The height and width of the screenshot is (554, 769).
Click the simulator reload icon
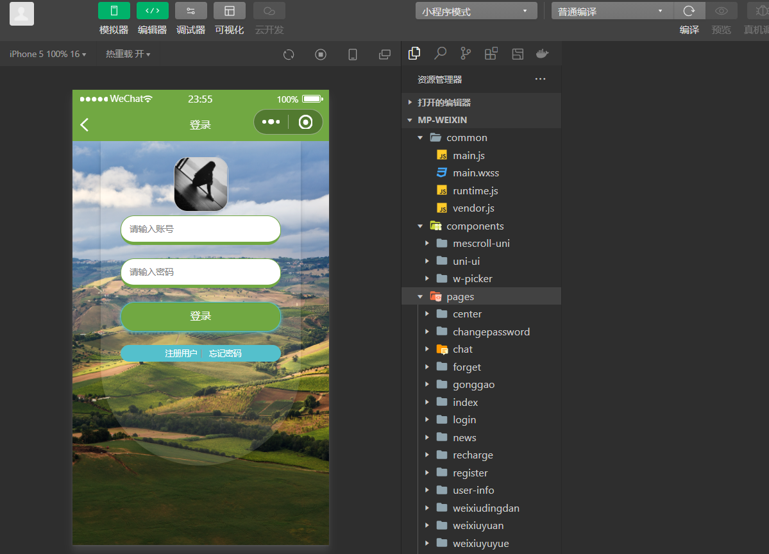289,55
